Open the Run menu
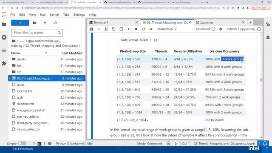 pyautogui.click(x=43, y=14)
